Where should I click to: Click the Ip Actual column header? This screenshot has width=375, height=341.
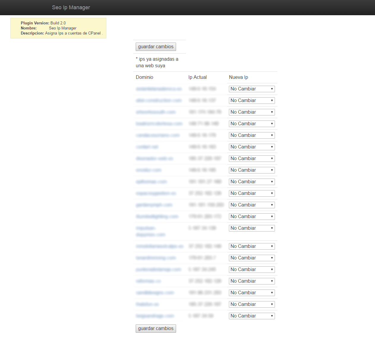(197, 77)
